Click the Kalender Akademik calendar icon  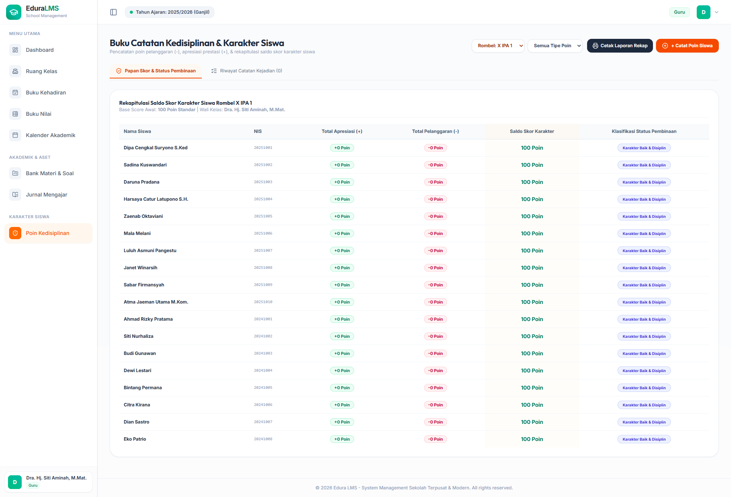(15, 135)
